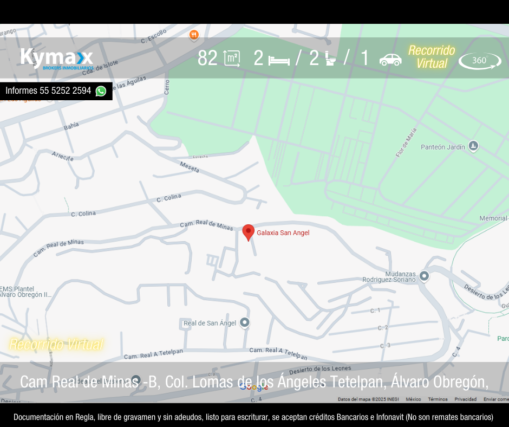Click the Flor de María street label
Screen dimensions: 509x427
406,143
